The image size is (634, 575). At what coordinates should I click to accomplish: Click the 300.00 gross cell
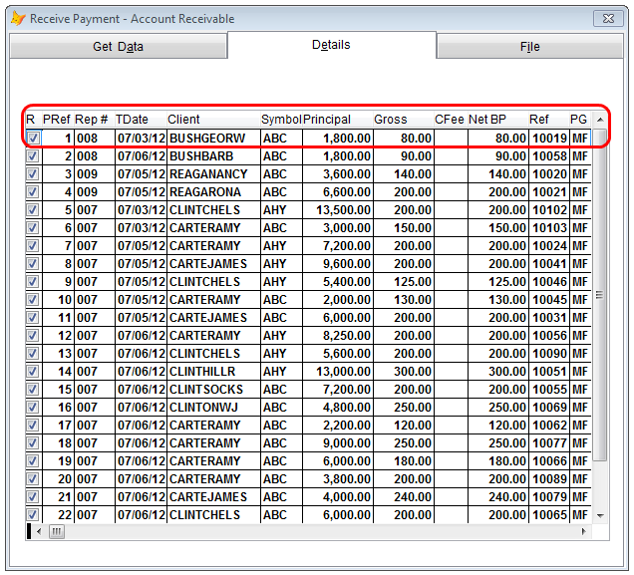pyautogui.click(x=404, y=372)
